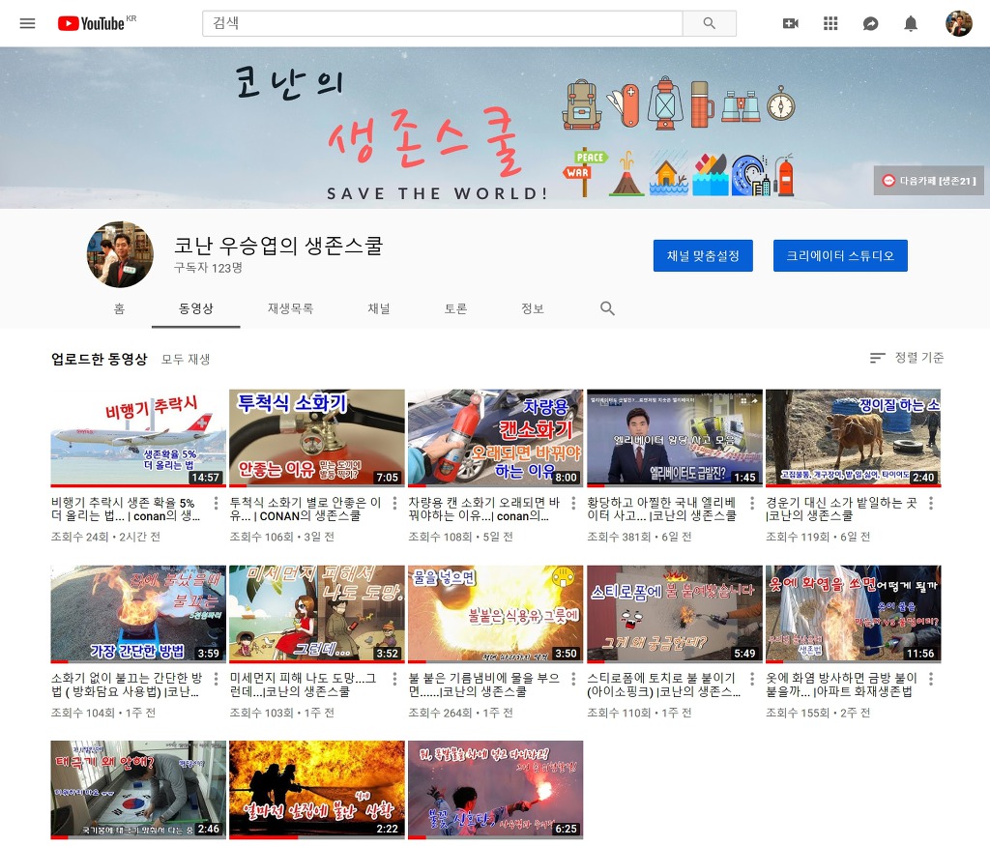
Task: Open the 차량용 캔소화기 thumbnail
Action: (x=496, y=438)
